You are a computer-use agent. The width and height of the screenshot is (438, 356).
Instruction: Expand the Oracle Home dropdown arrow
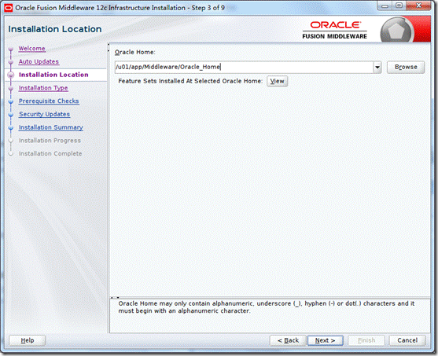pyautogui.click(x=377, y=67)
